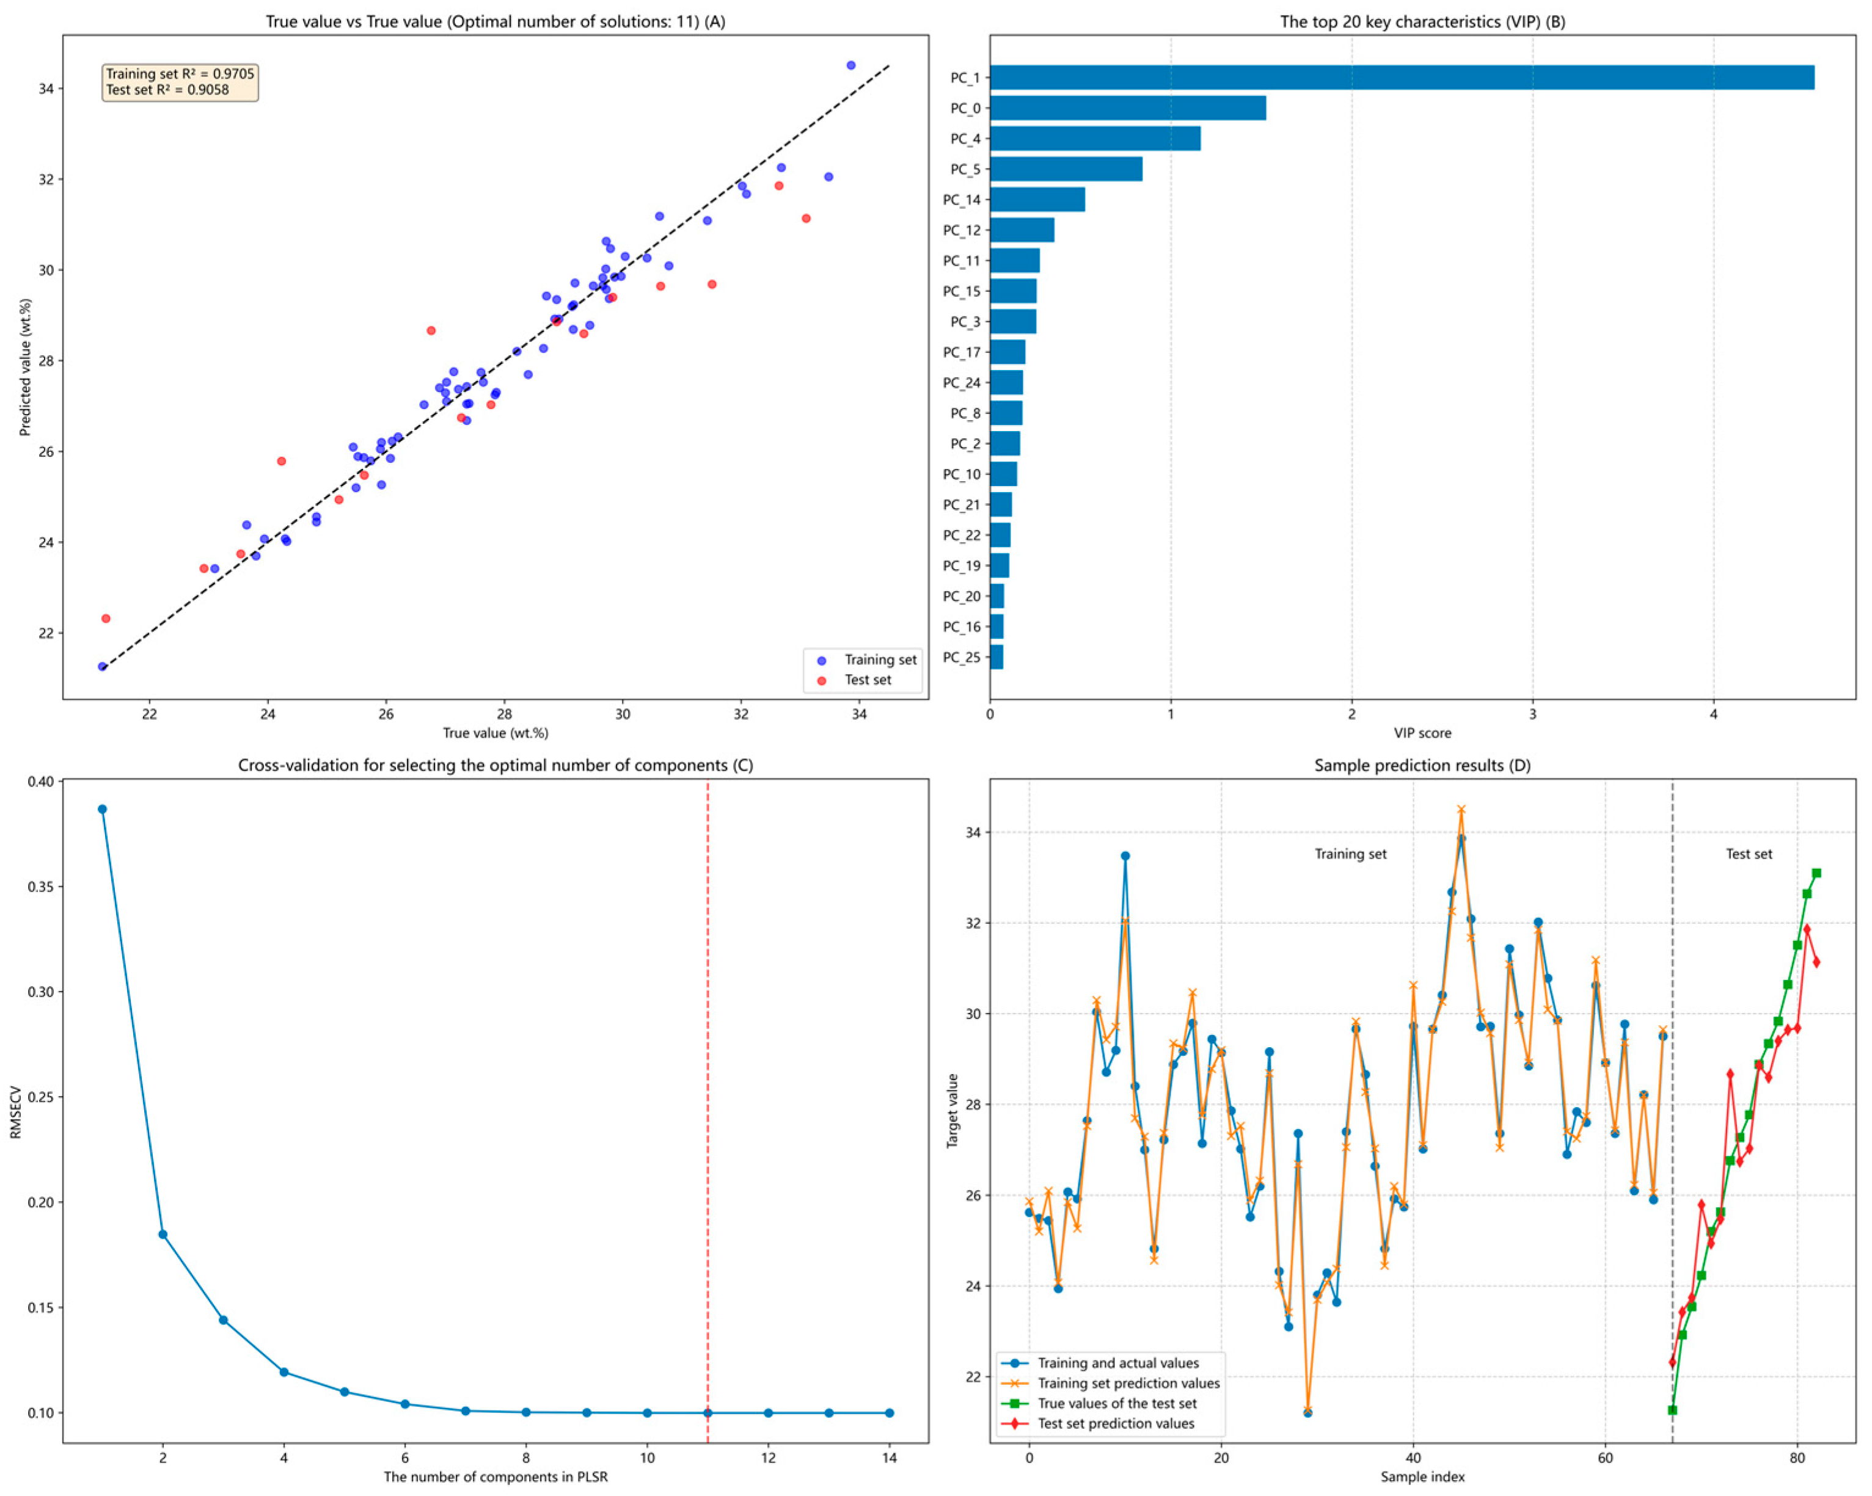Click 'Training and actual values' legend entry
Screen dimensions: 1872x1496
(1117, 1363)
